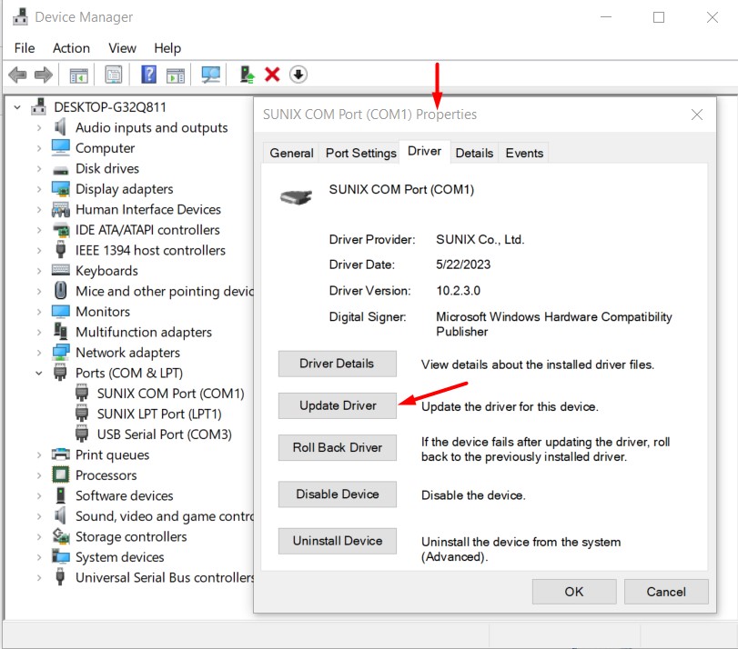Select SUNIX LPT Port (LPT1) in tree
The image size is (738, 649).
(159, 414)
